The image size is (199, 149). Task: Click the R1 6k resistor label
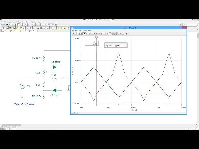53,75
